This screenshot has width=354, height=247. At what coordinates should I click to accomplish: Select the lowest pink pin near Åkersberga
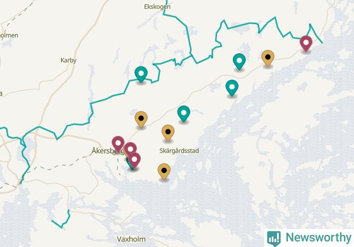(x=134, y=161)
